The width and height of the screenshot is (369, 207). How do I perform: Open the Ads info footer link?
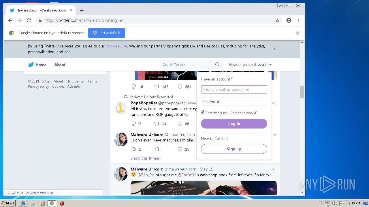pyautogui.click(x=74, y=87)
